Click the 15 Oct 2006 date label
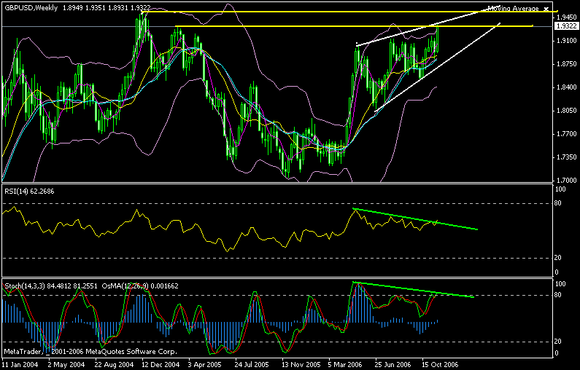The image size is (580, 370). pyautogui.click(x=440, y=364)
